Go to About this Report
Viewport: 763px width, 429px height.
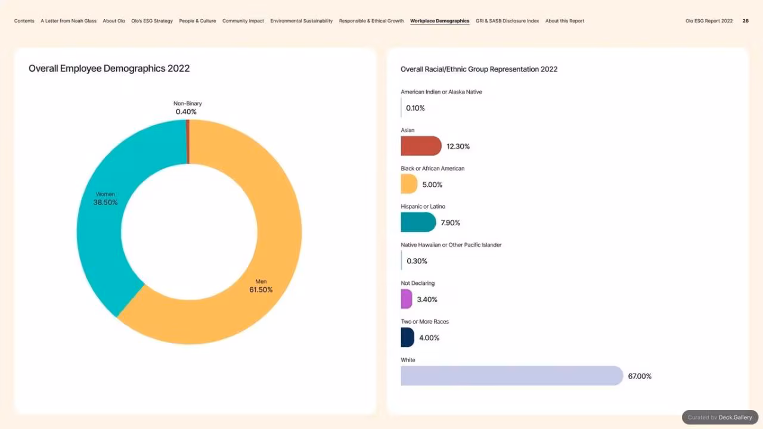point(565,21)
